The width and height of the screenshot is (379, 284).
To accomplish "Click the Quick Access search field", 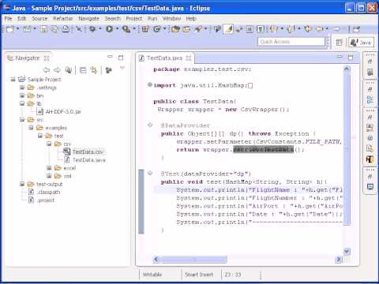I will point(291,42).
